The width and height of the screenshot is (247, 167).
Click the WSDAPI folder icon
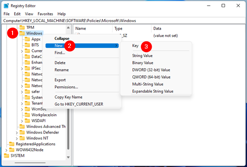(x=27, y=120)
